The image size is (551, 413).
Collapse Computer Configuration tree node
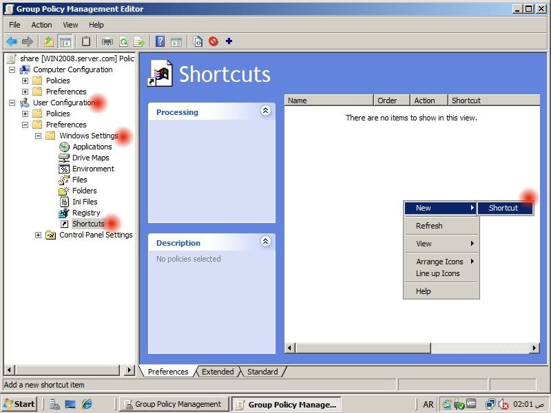12,70
